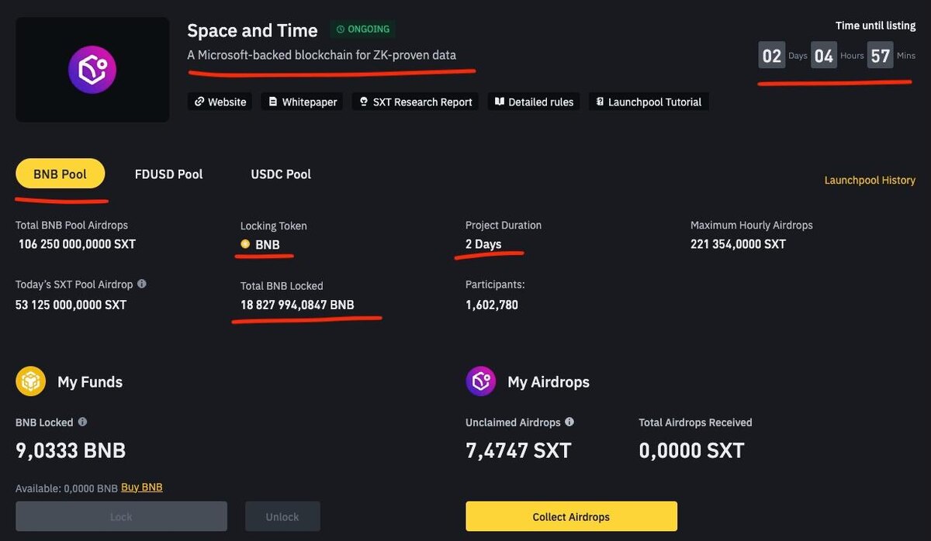Viewport: 931px width, 541px height.
Task: Click the Collect Airdrops button
Action: tap(571, 517)
